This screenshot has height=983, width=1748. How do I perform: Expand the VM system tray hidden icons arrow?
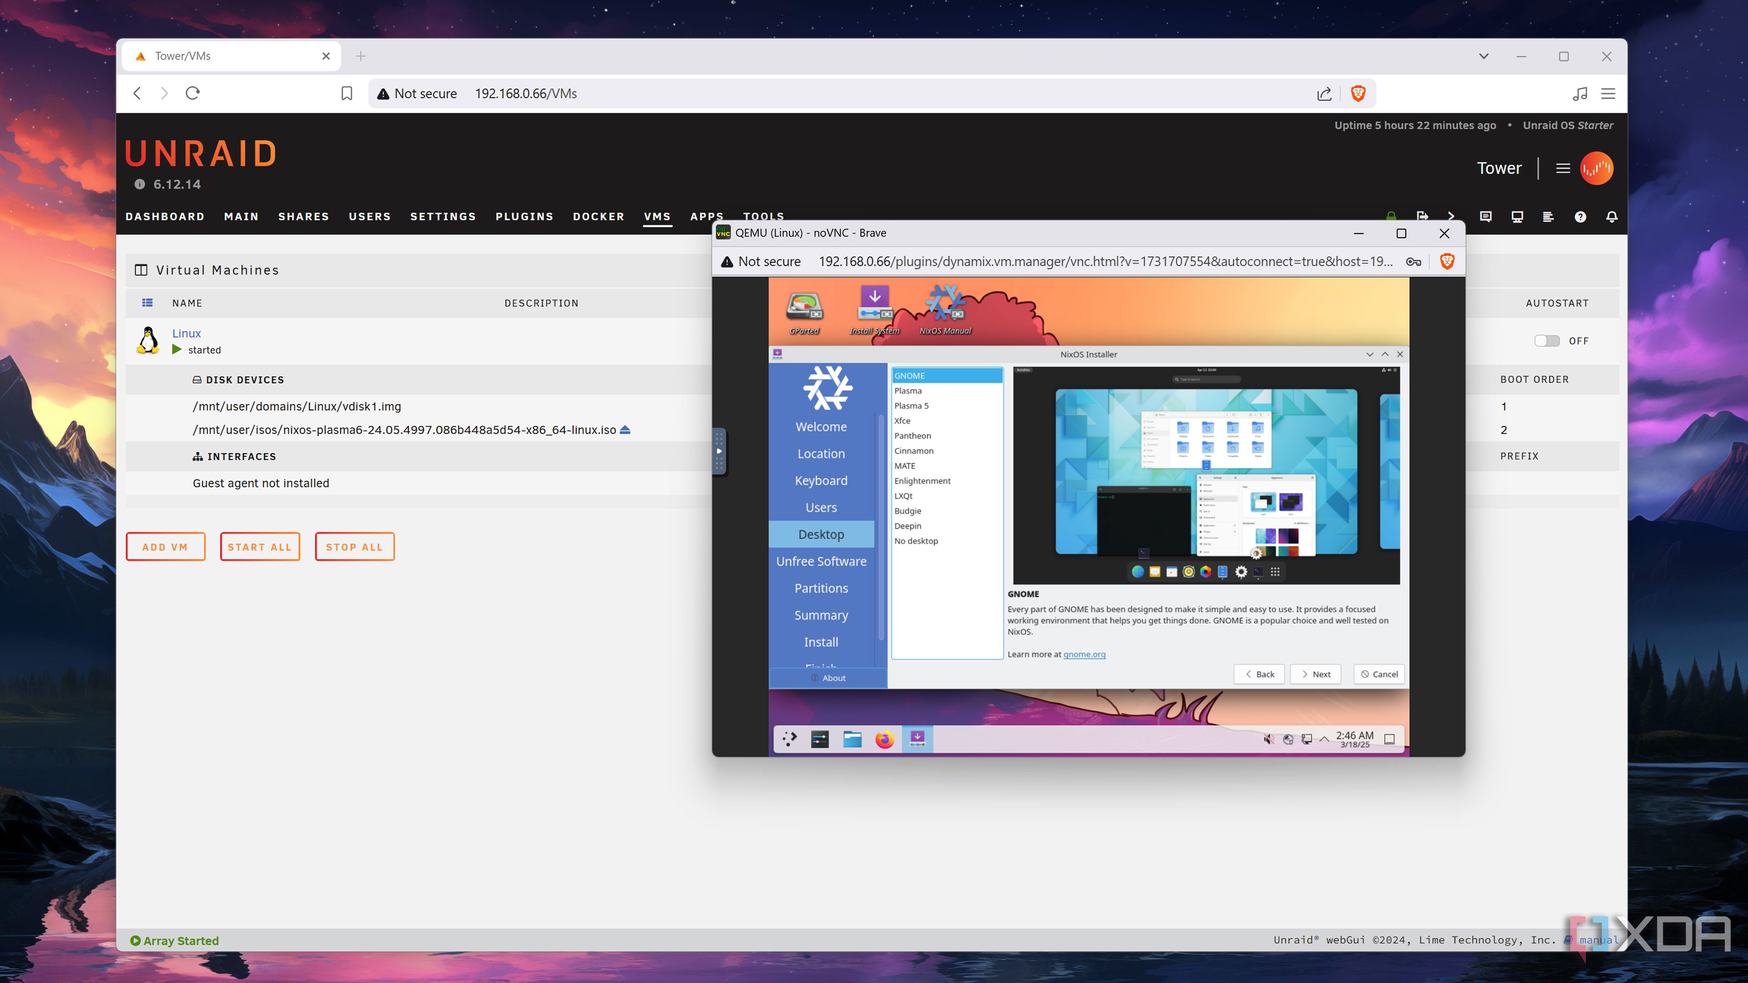(x=1324, y=739)
